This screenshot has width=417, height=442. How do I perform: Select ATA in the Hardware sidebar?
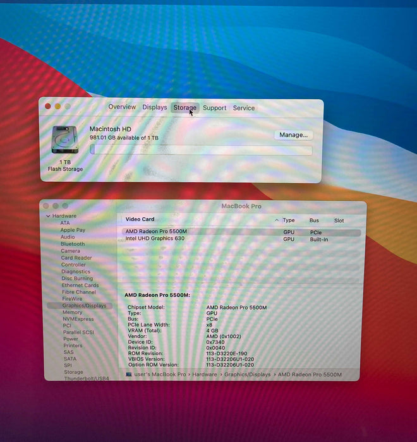point(65,223)
